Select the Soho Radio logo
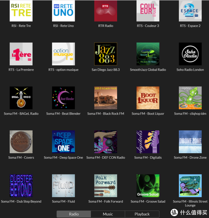Screen dimensions: 209x218 pyautogui.click(x=190, y=54)
